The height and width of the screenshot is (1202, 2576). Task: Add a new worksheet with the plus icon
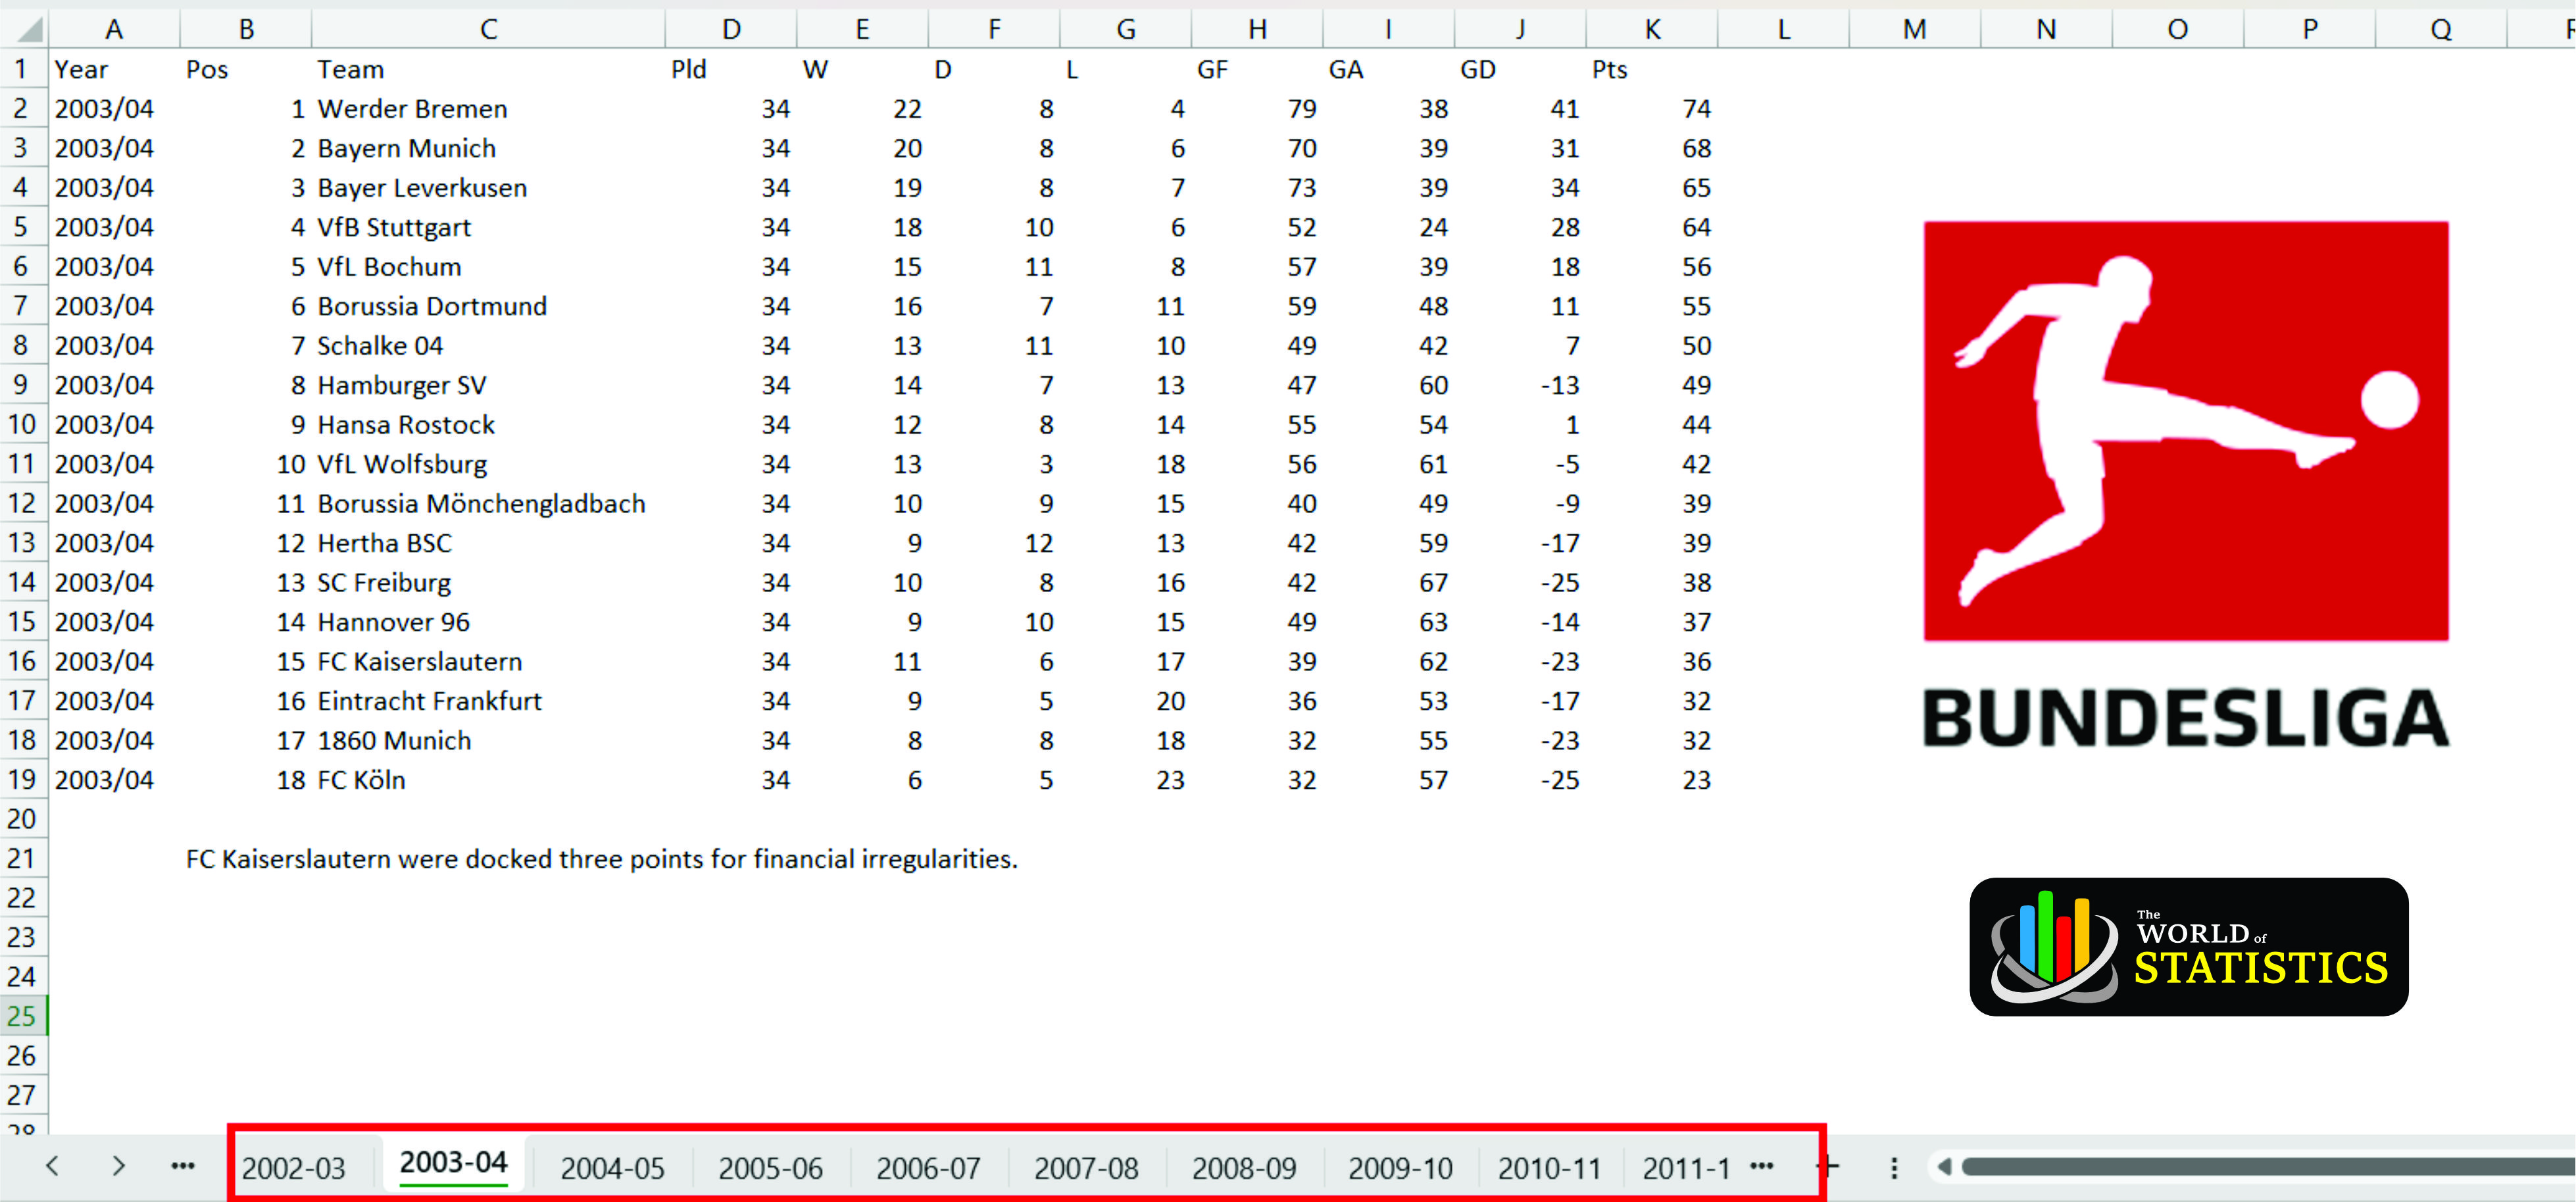tap(1829, 1166)
